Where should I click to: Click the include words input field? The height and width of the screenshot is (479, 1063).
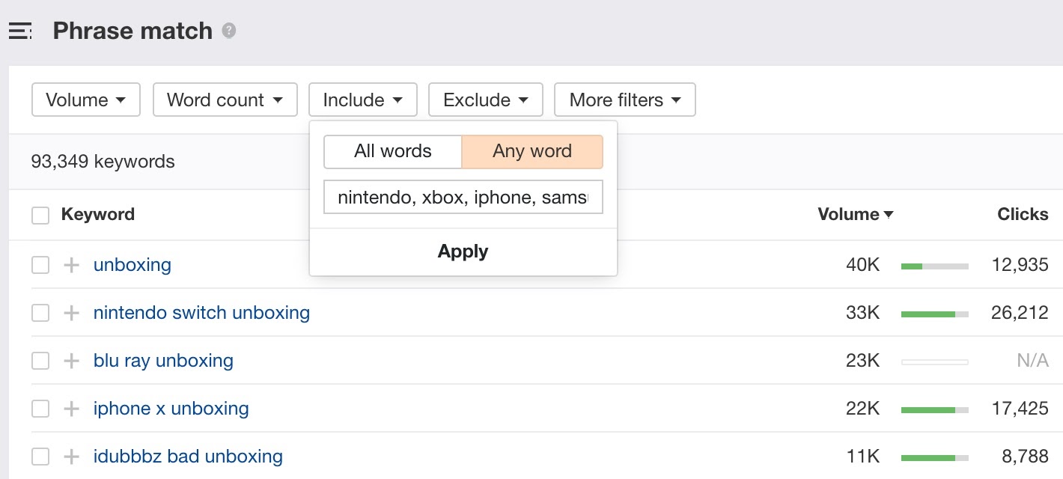pyautogui.click(x=463, y=197)
